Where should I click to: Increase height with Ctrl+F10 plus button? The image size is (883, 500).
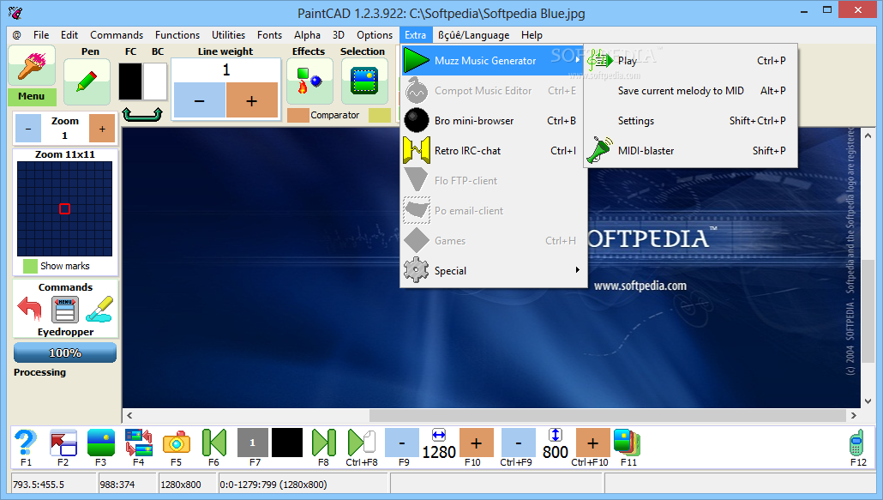(x=593, y=443)
